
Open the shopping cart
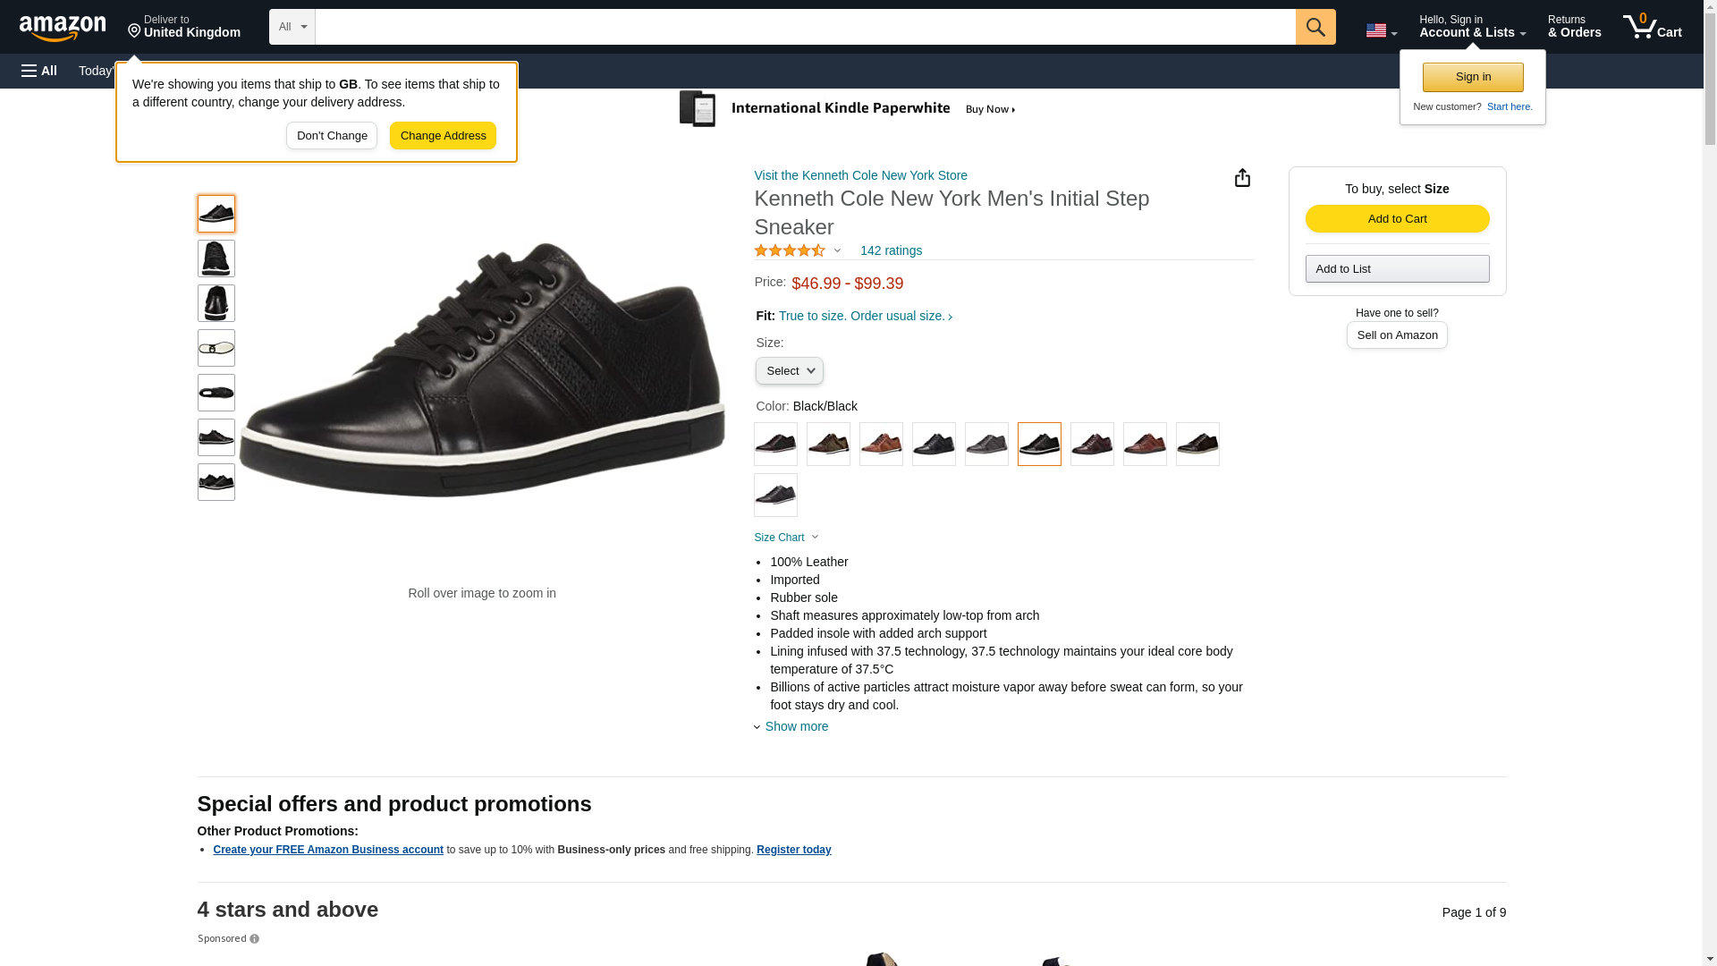tap(1652, 27)
